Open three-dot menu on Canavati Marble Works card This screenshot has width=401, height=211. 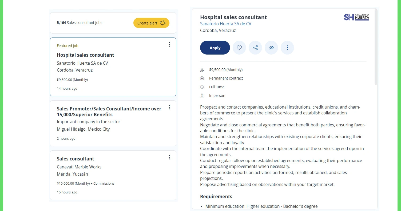[169, 157]
